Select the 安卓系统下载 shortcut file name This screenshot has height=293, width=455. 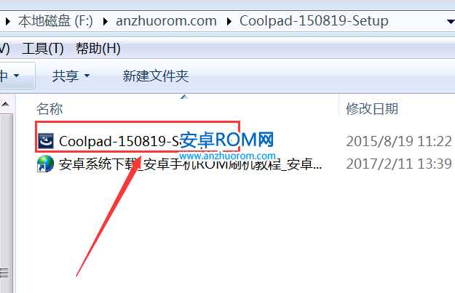click(190, 164)
